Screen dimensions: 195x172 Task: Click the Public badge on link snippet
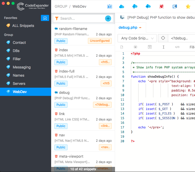click(61, 126)
